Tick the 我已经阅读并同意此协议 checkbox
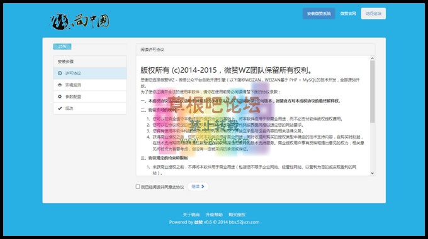 pos(138,186)
